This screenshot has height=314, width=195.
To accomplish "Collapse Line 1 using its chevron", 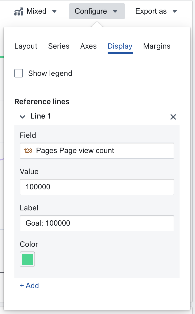I will pos(22,117).
